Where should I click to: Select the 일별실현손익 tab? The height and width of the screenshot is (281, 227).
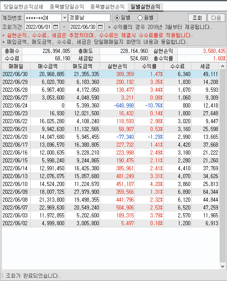146,7
